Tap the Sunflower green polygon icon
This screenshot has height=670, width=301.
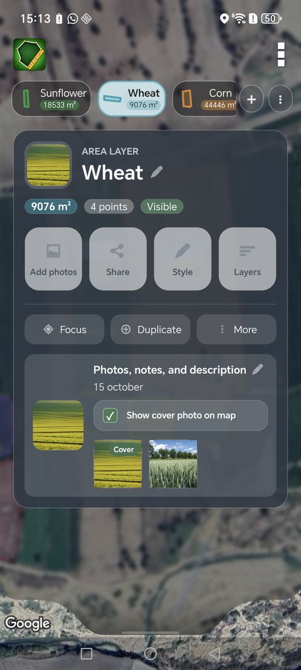[27, 99]
